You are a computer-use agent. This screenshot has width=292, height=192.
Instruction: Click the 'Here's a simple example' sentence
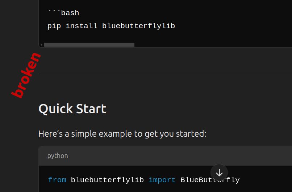pyautogui.click(x=122, y=134)
